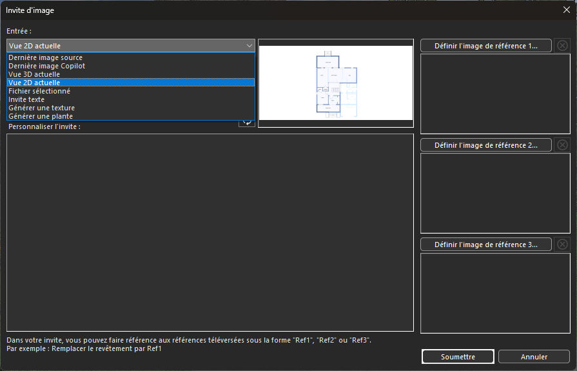This screenshot has width=577, height=371.
Task: Select Vue 3D actuelle from list
Action: point(131,74)
